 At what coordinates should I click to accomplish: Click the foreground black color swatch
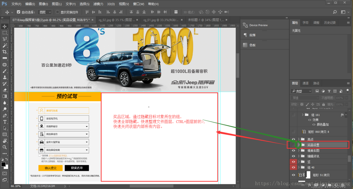coord(3,164)
